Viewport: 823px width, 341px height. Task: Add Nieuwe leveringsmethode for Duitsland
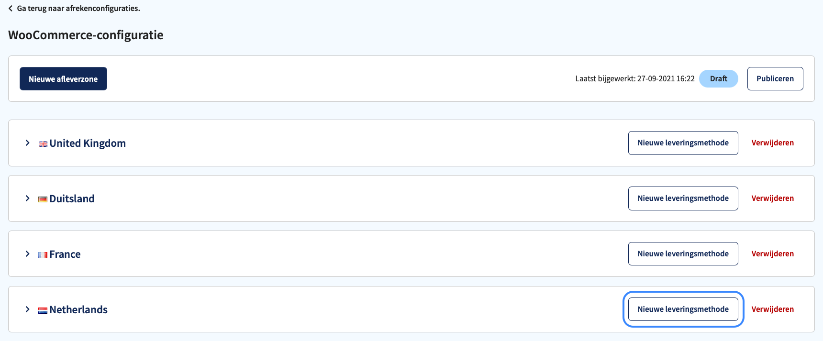pyautogui.click(x=683, y=198)
